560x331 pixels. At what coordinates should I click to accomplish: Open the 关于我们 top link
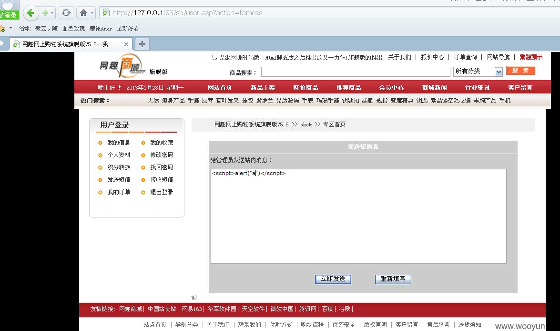400,57
